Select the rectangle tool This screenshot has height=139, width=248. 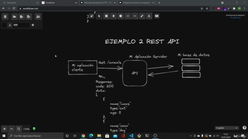tap(106, 16)
